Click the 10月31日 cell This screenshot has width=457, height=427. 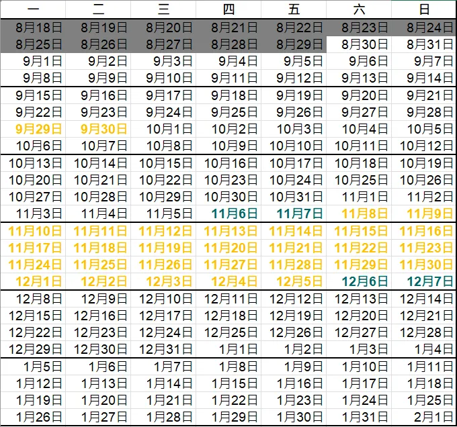(x=294, y=197)
